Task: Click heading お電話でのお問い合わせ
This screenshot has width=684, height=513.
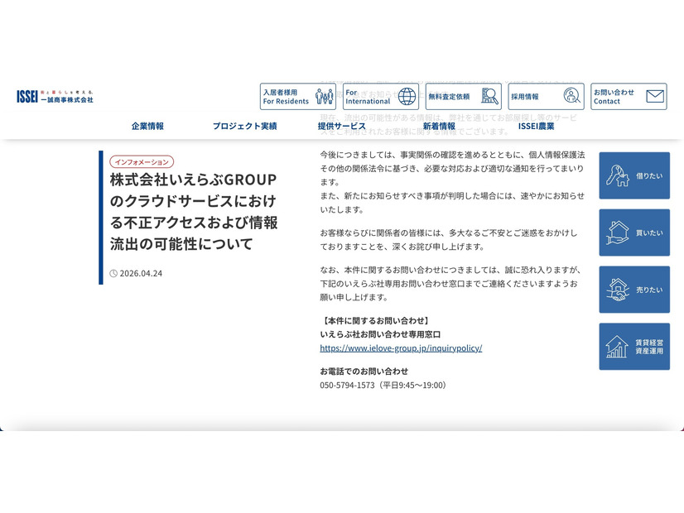Action: pos(364,372)
